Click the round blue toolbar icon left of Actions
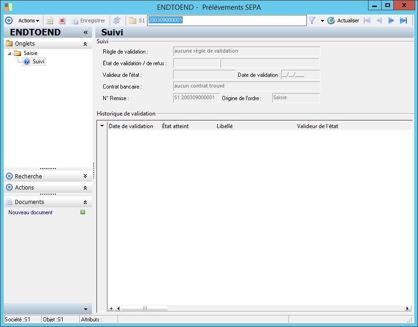The image size is (418, 327). pos(9,20)
